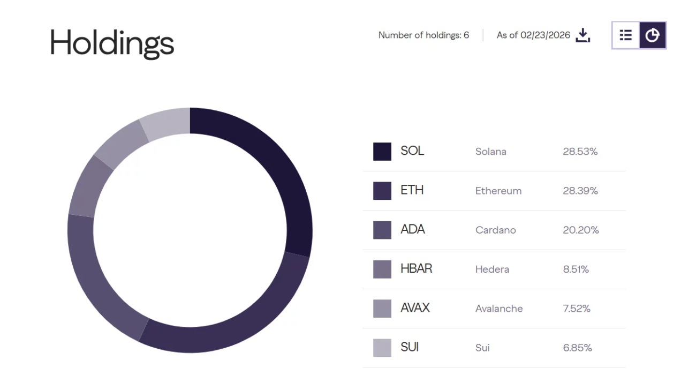The image size is (696, 375).
Task: Click the ADA legend color square
Action: point(382,230)
